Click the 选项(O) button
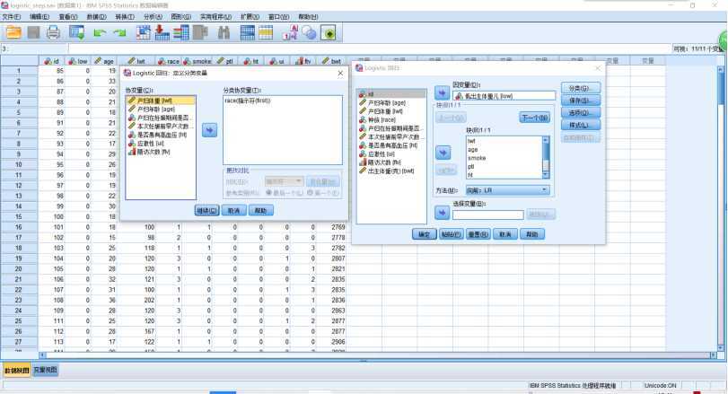 pos(581,112)
